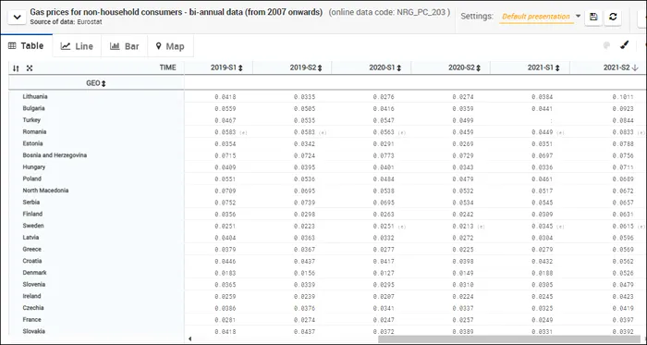This screenshot has width=647, height=345.
Task: Collapse the dataset header chevron button
Action: point(17,18)
